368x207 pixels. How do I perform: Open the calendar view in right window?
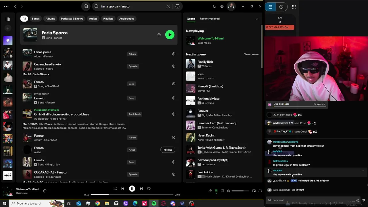point(270,7)
